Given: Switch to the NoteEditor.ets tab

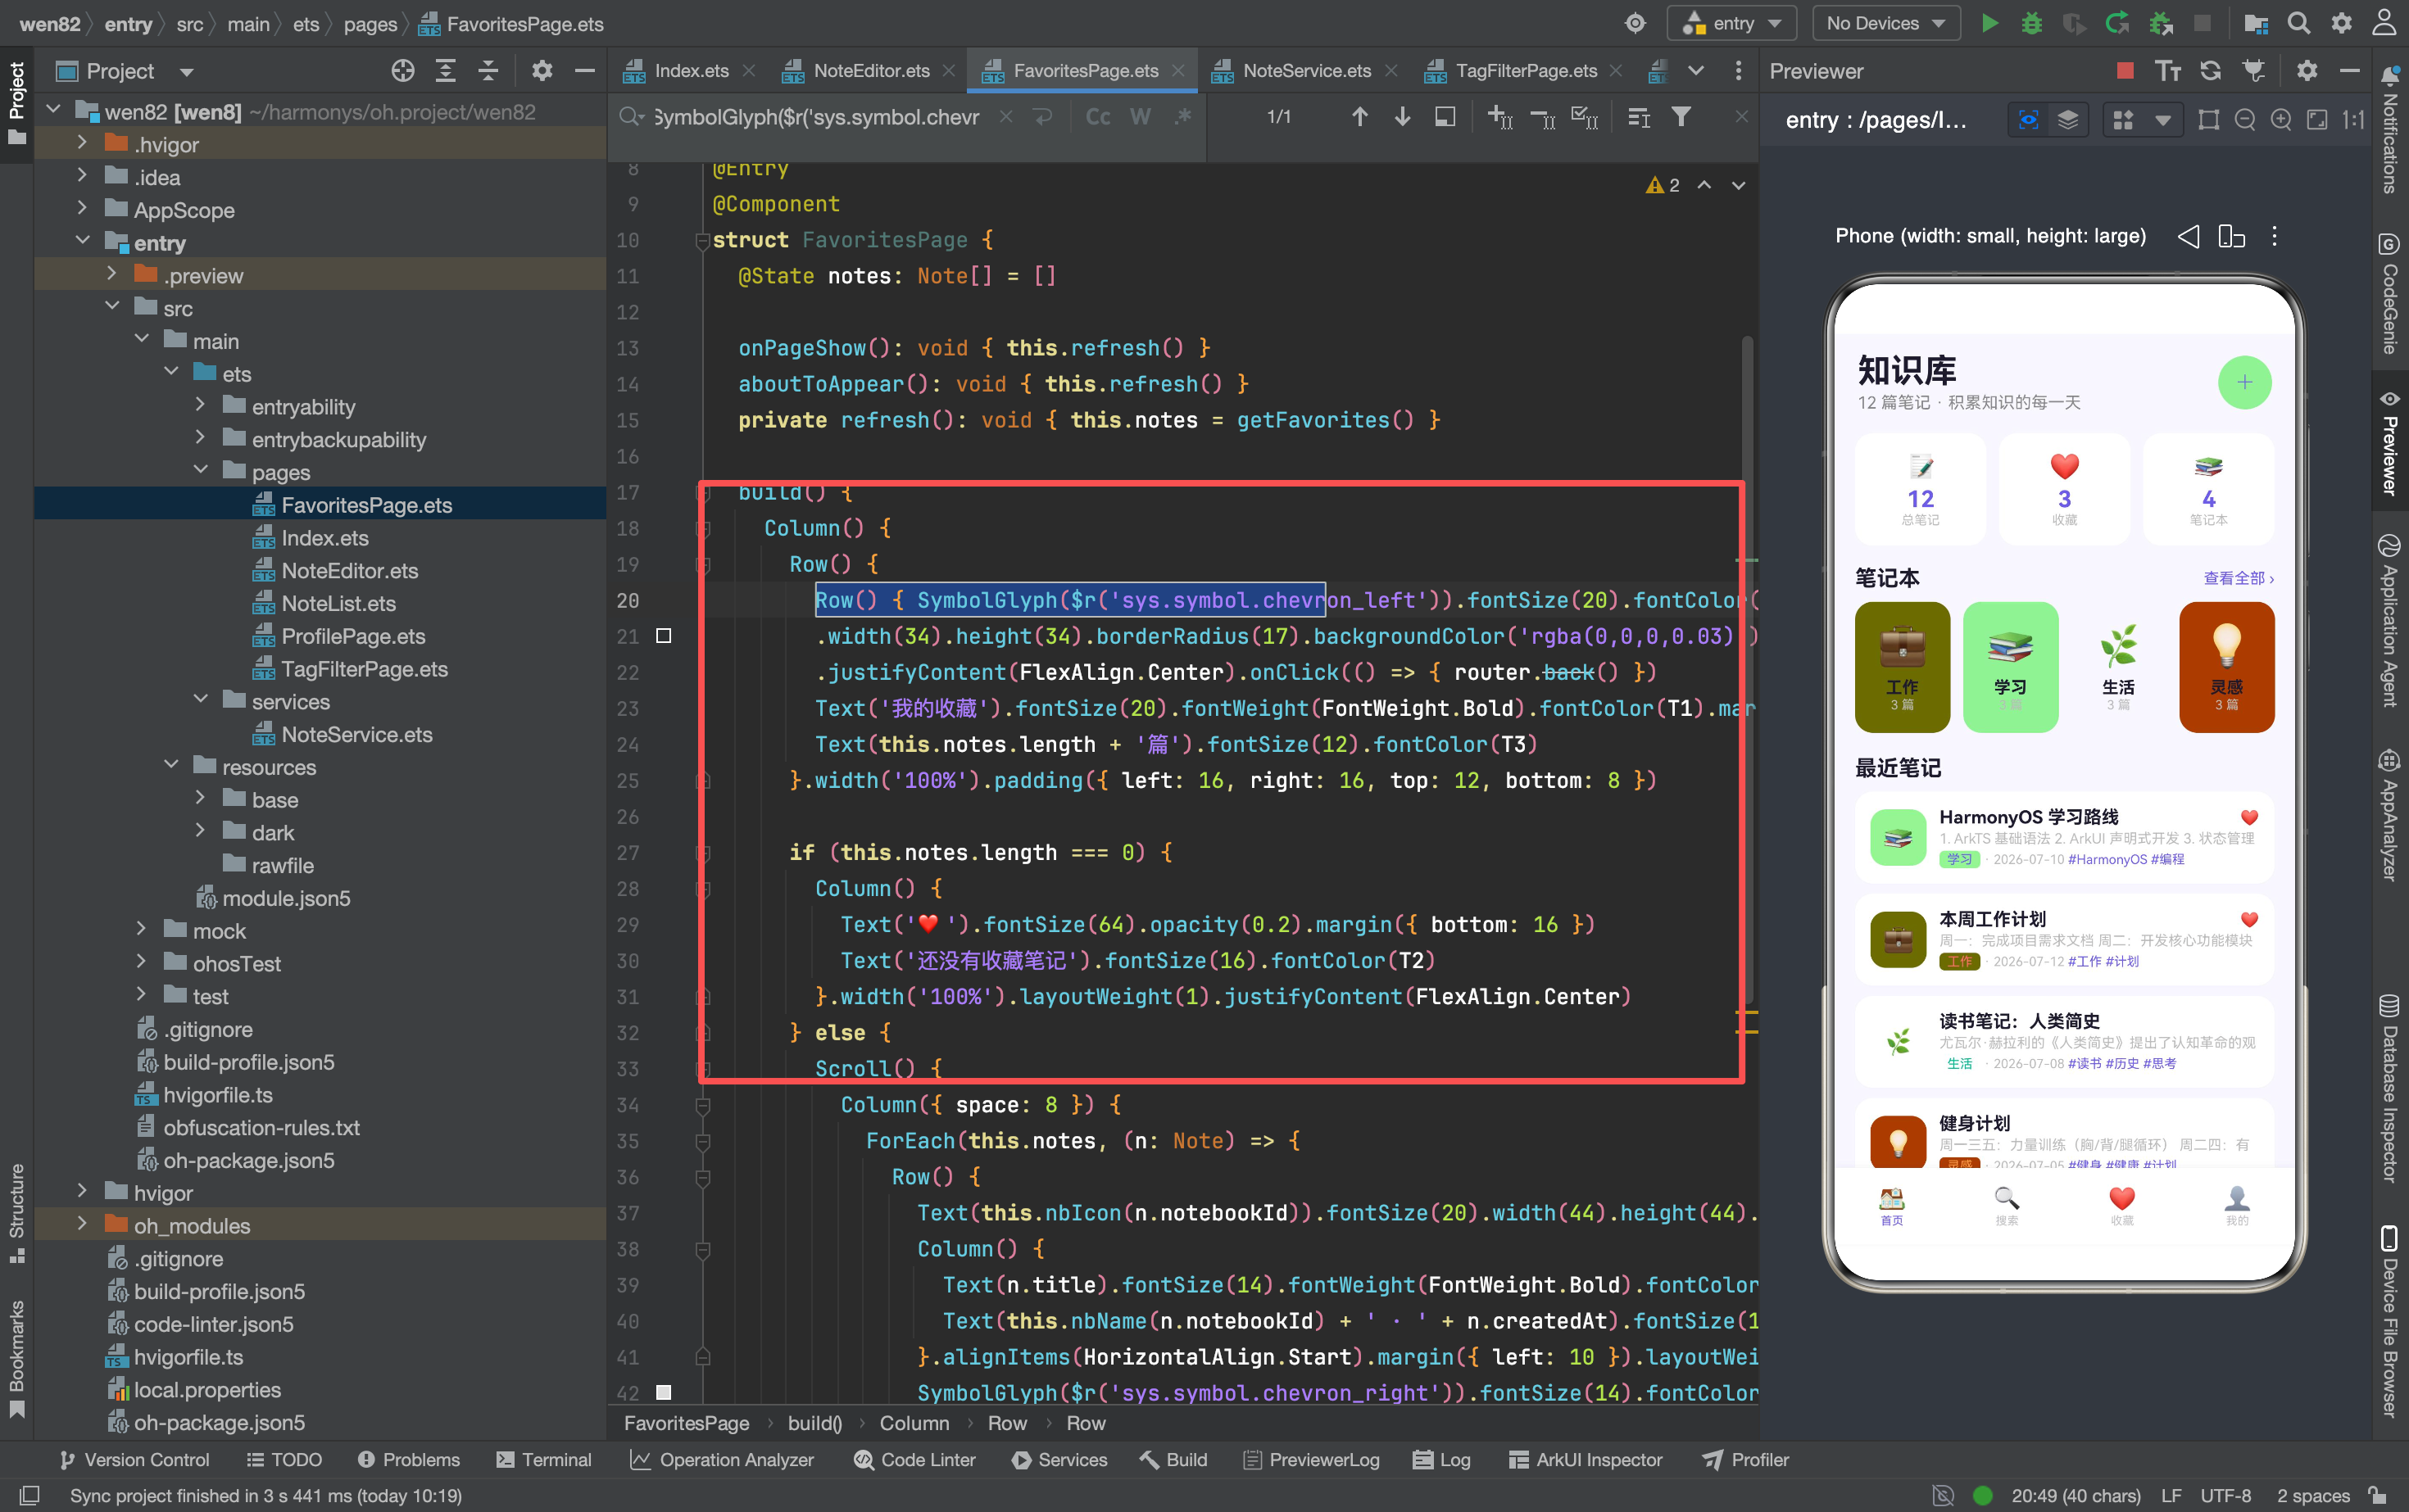Looking at the screenshot, I should [x=870, y=70].
